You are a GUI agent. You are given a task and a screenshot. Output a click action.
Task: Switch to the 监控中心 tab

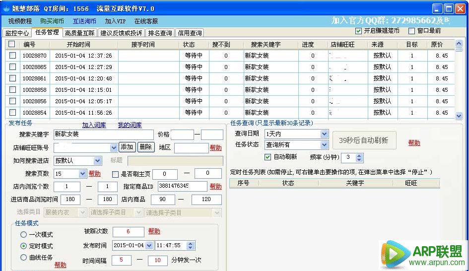[17, 33]
